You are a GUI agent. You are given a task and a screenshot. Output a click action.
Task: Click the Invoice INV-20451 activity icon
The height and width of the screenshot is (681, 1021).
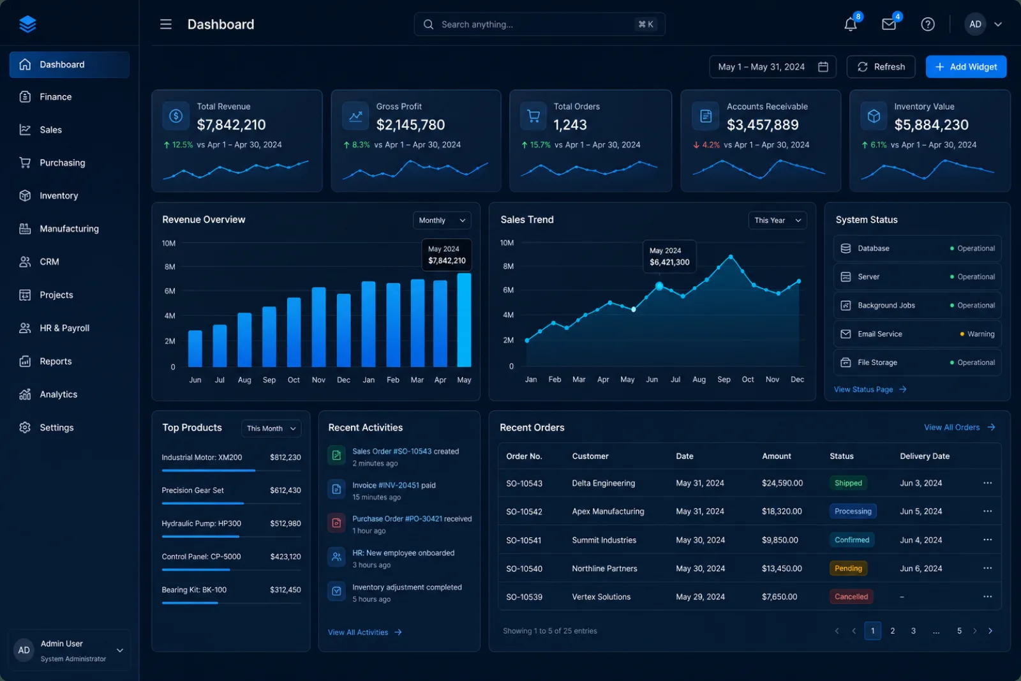[336, 490]
